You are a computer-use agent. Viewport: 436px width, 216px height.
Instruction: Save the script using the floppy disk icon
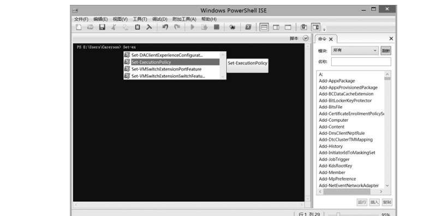[102, 27]
